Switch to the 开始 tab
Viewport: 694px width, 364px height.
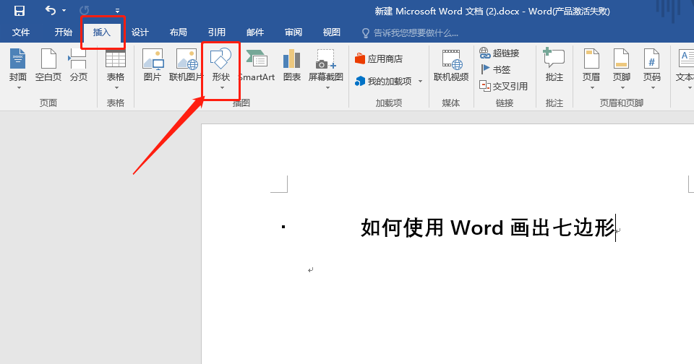(64, 32)
